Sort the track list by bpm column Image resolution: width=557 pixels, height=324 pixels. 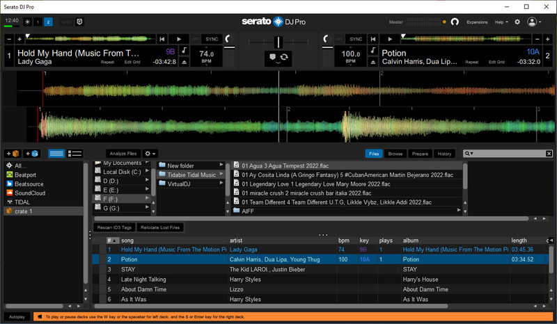343,241
